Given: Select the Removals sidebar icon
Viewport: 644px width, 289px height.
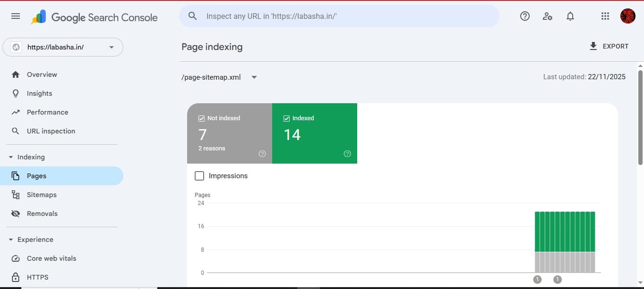Looking at the screenshot, I should point(16,213).
